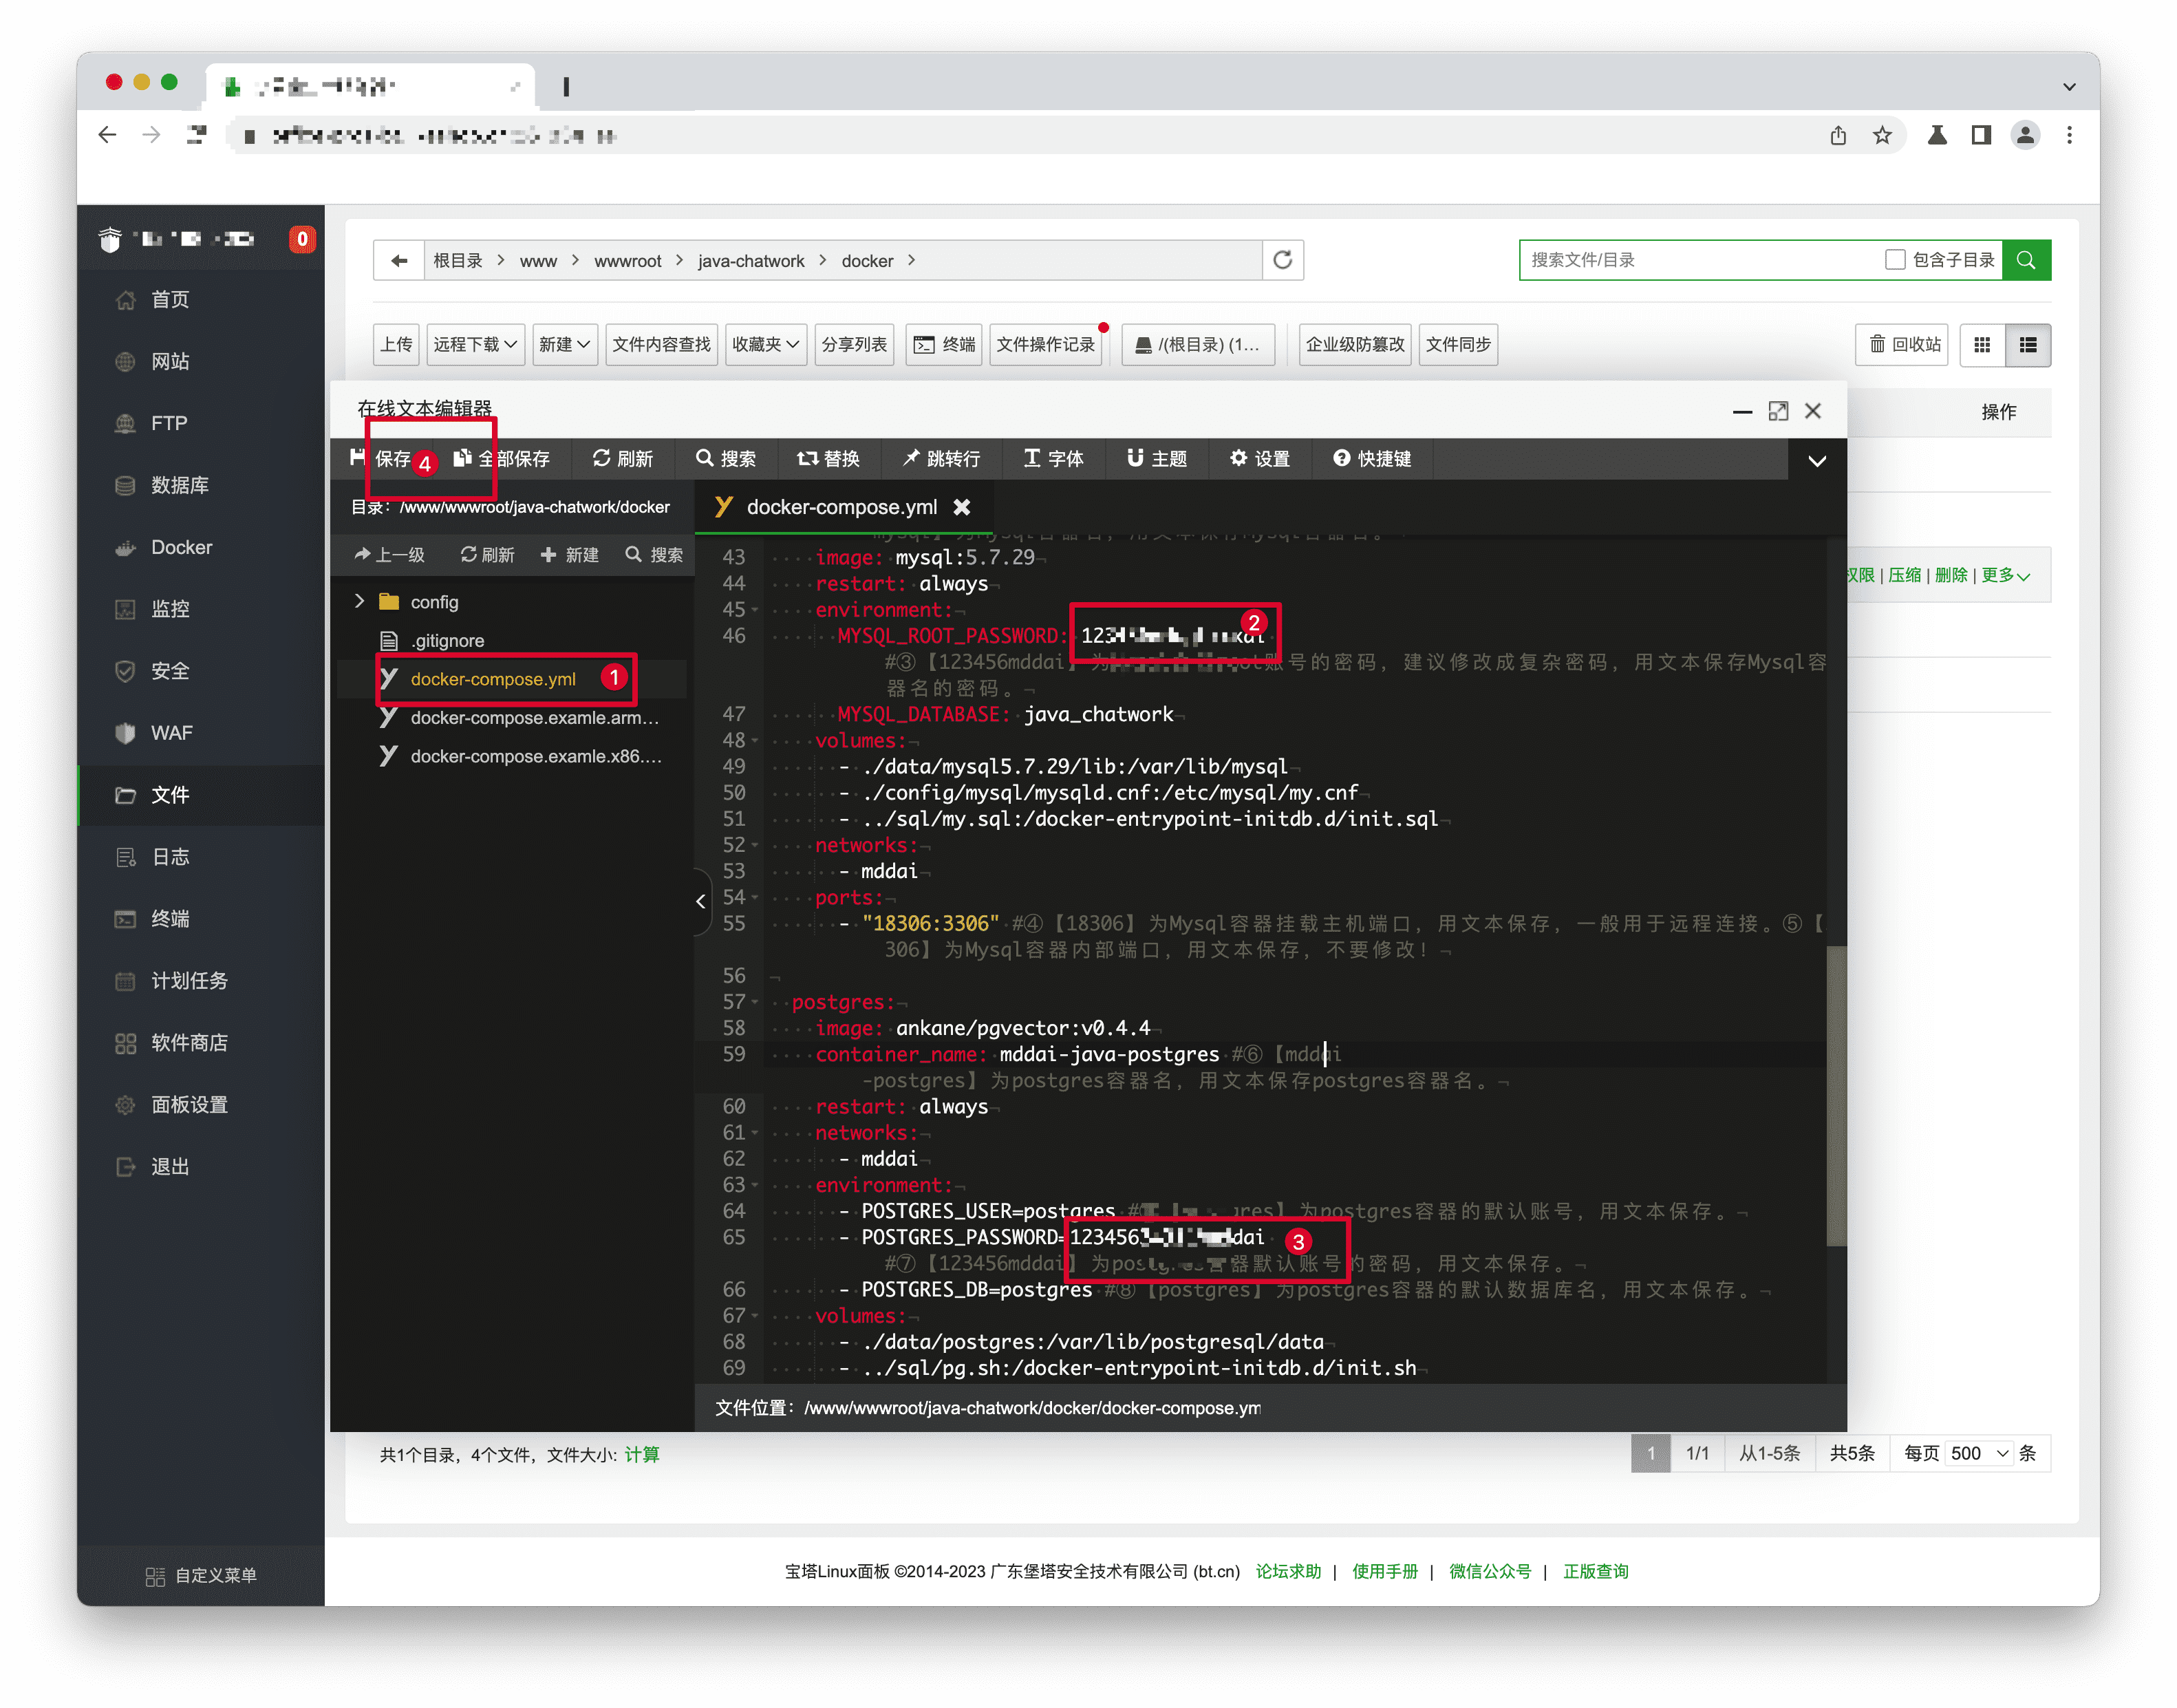Go up with 上一级 button
The width and height of the screenshot is (2177, 1708).
click(x=389, y=555)
